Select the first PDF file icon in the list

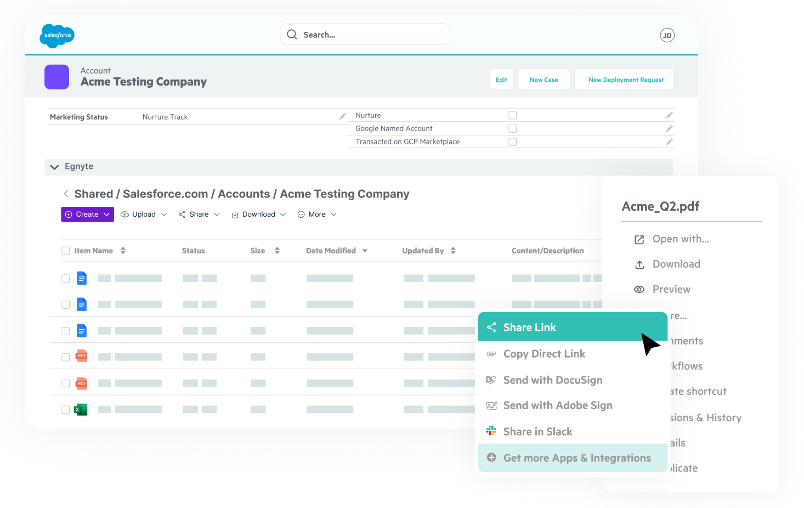click(81, 356)
